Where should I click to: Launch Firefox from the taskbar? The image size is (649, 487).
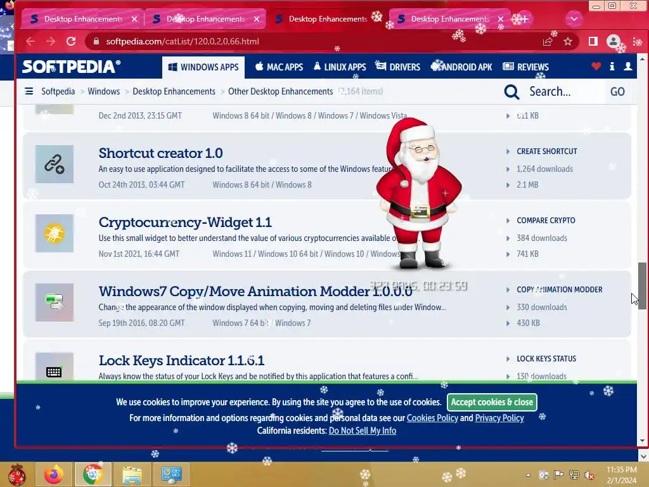pyautogui.click(x=54, y=474)
